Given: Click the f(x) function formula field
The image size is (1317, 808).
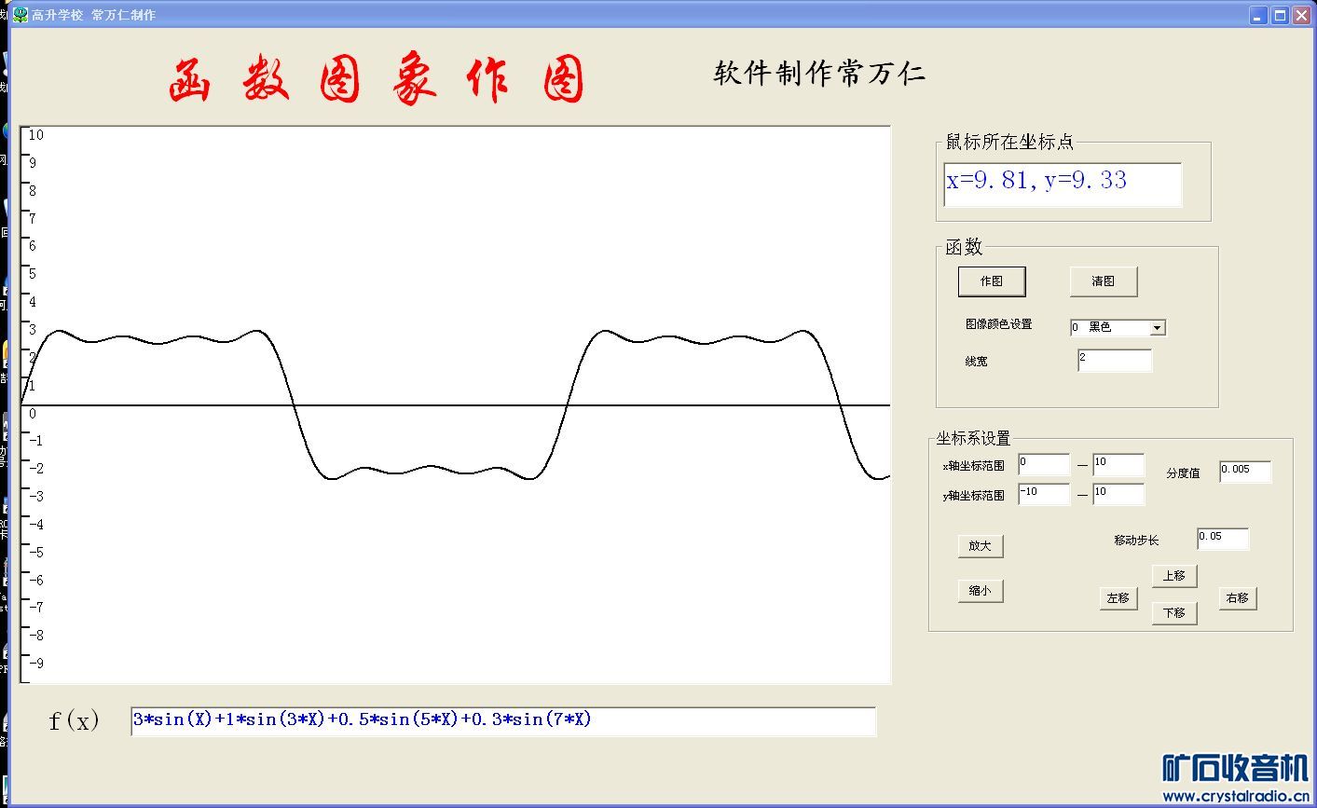Looking at the screenshot, I should pos(503,721).
